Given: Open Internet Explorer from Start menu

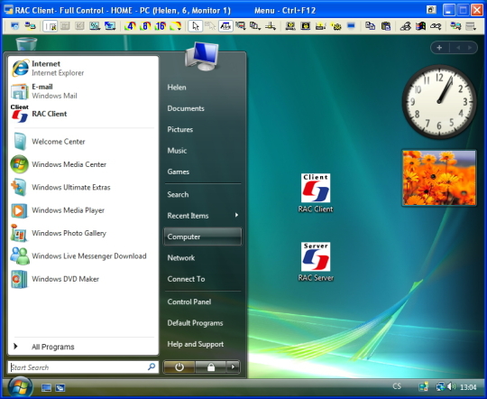Looking at the screenshot, I should tap(83, 68).
